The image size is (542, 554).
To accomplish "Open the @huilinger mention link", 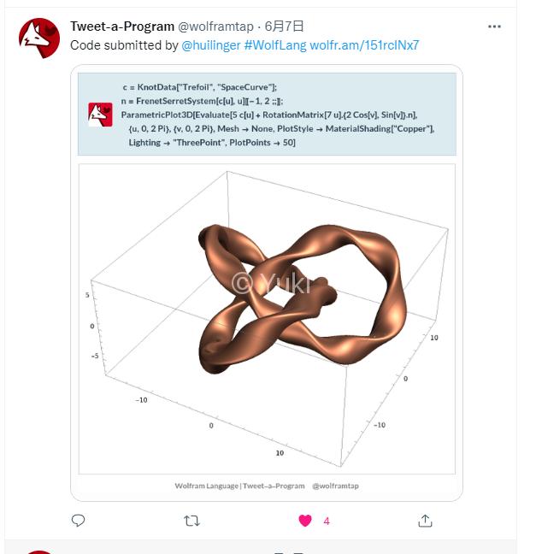I will [211, 45].
